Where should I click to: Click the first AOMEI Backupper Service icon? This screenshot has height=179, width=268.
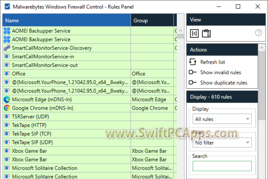tap(7, 31)
